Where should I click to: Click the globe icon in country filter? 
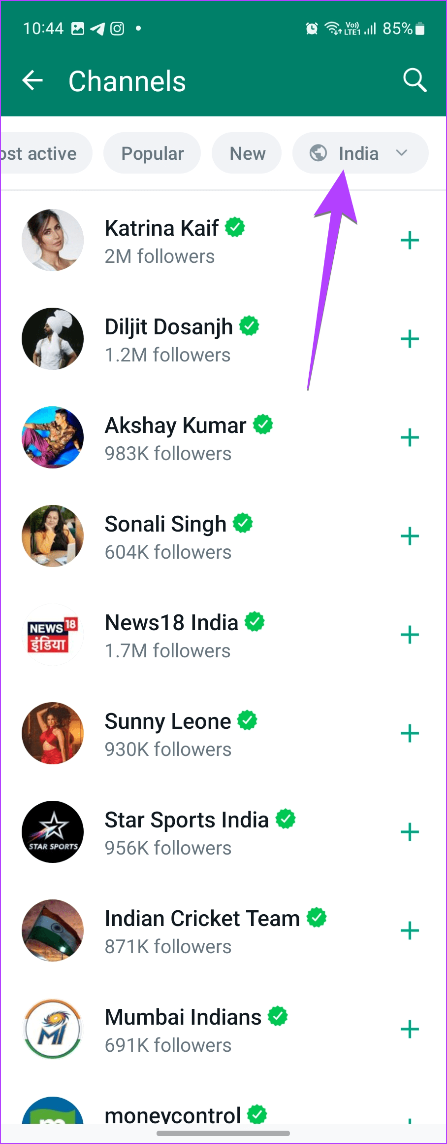click(x=318, y=153)
